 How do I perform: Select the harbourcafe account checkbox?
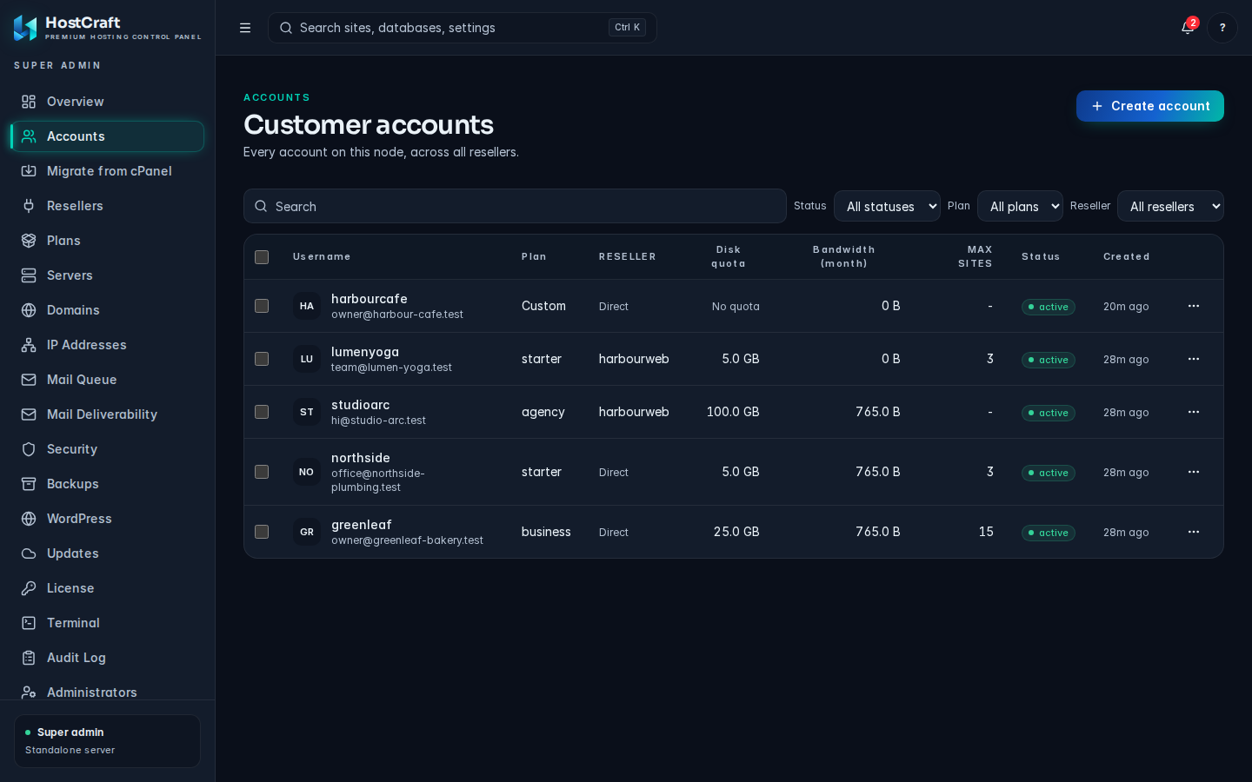(x=262, y=306)
